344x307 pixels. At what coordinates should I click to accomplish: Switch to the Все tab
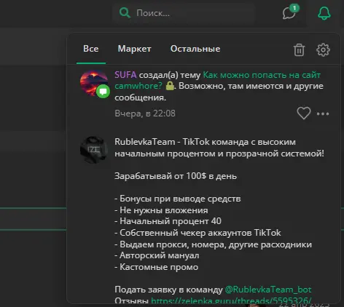tap(91, 49)
